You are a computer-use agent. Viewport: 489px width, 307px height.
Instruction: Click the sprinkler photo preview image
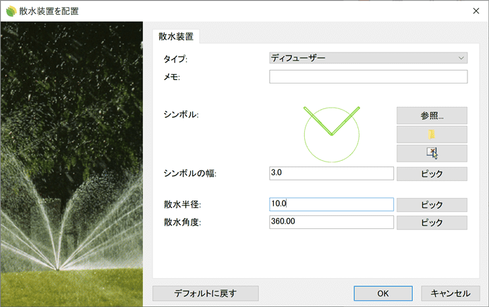(x=71, y=164)
